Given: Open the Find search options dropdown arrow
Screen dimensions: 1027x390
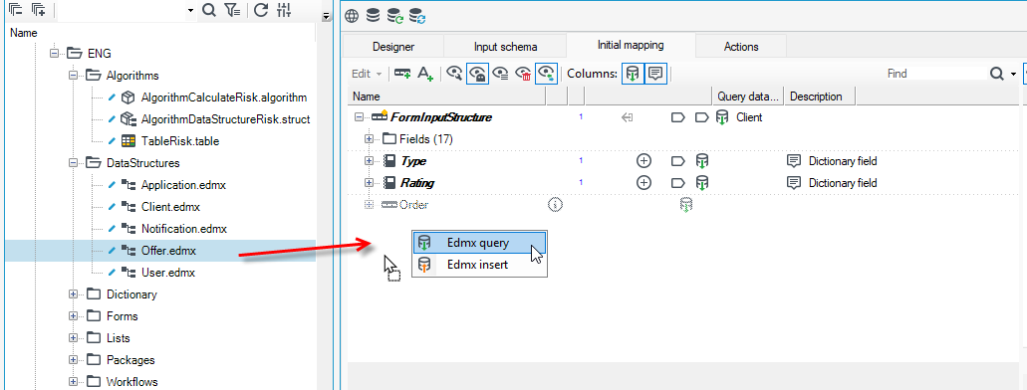Looking at the screenshot, I should click(x=1013, y=74).
